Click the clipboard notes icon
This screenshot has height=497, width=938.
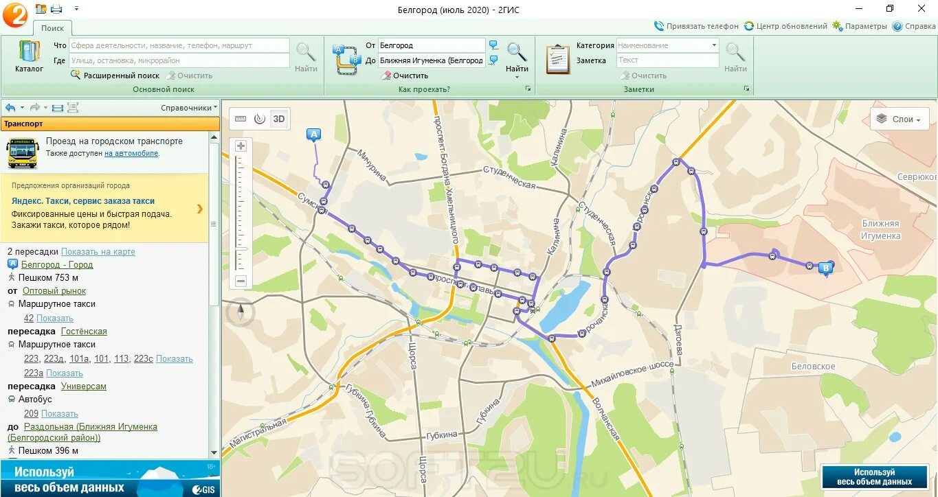[557, 59]
